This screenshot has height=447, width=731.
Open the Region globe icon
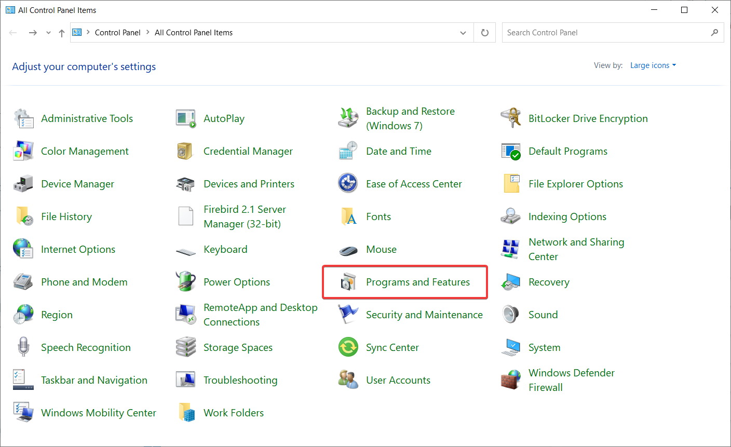[23, 315]
